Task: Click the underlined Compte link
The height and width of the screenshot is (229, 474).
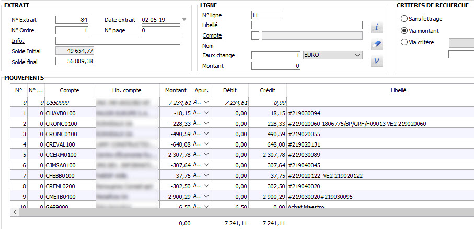Action: [212, 35]
